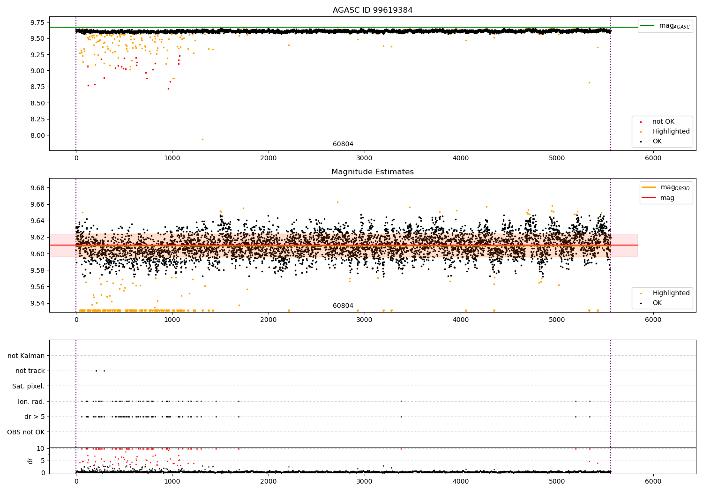This screenshot has height=492, width=703.
Task: Click "Highlighted" in the Magnitude Estimates legend
Action: tap(671, 293)
